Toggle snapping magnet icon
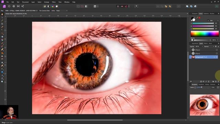 point(126,6)
